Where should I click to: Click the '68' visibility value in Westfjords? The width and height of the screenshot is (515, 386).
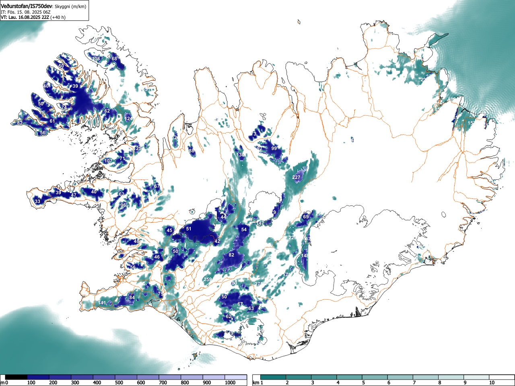[114, 59]
